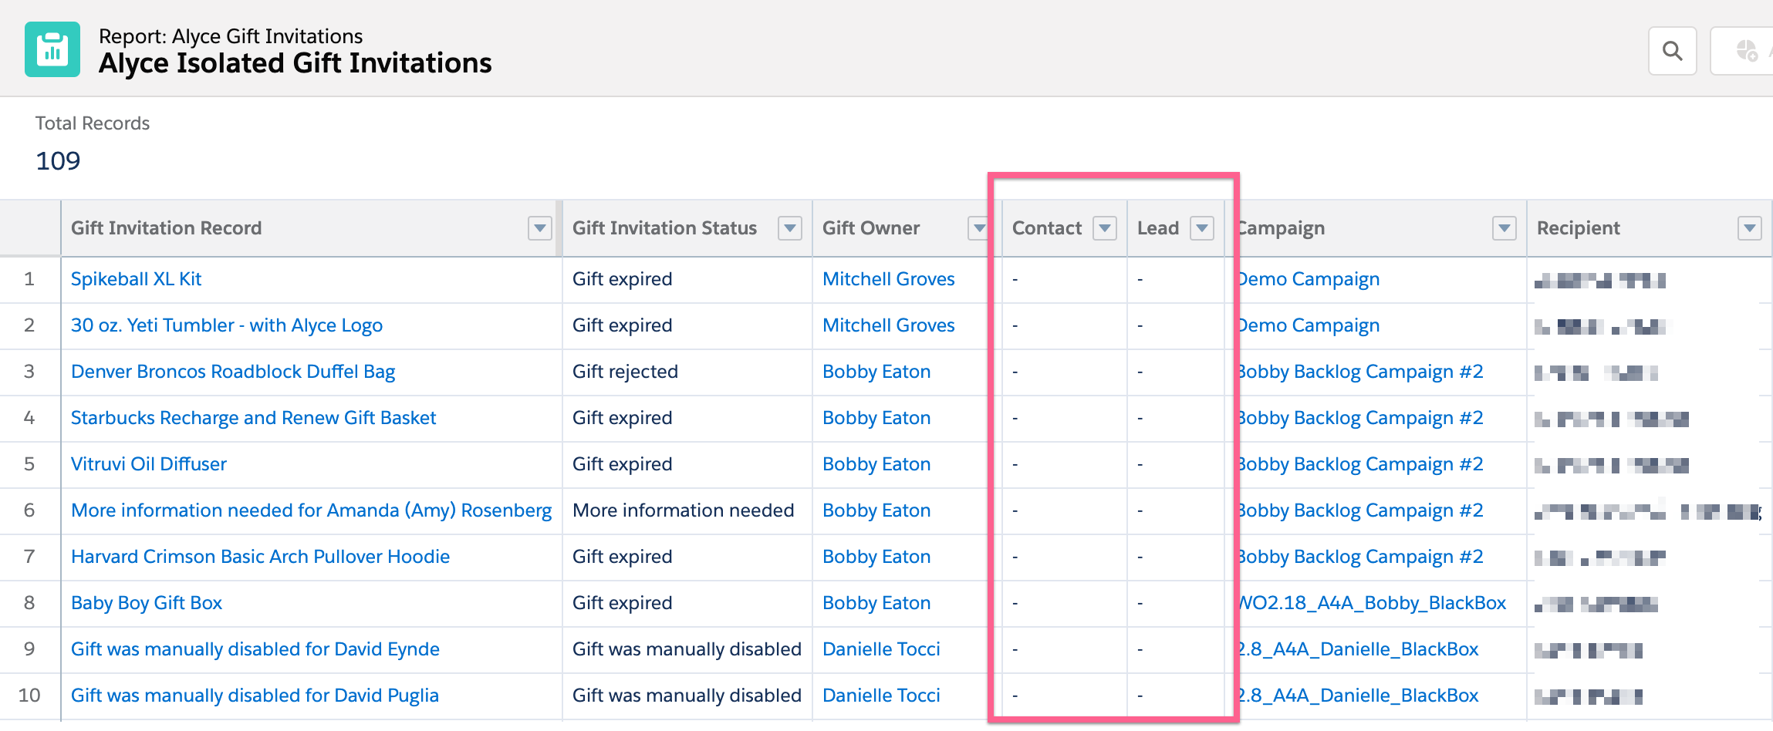Image resolution: width=1773 pixels, height=731 pixels.
Task: Open the Baby Boy Gift Box record
Action: pos(147,603)
